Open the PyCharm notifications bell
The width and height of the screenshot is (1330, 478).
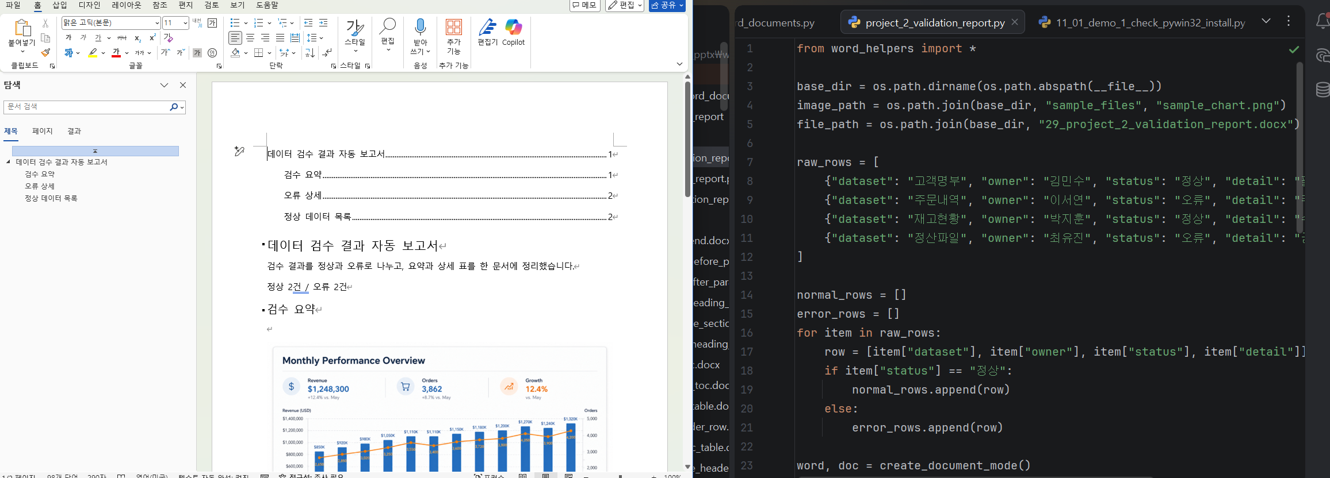pyautogui.click(x=1323, y=21)
